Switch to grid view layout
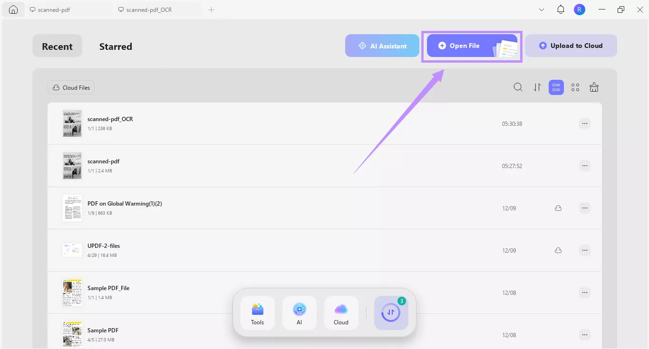649x349 pixels. click(x=575, y=87)
